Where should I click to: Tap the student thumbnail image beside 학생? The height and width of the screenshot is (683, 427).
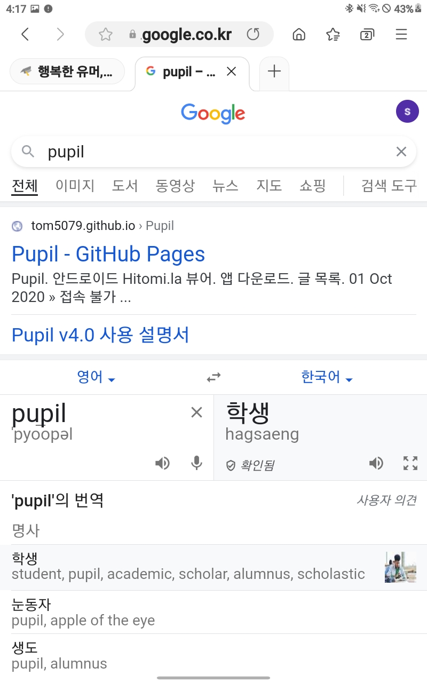coord(400,567)
